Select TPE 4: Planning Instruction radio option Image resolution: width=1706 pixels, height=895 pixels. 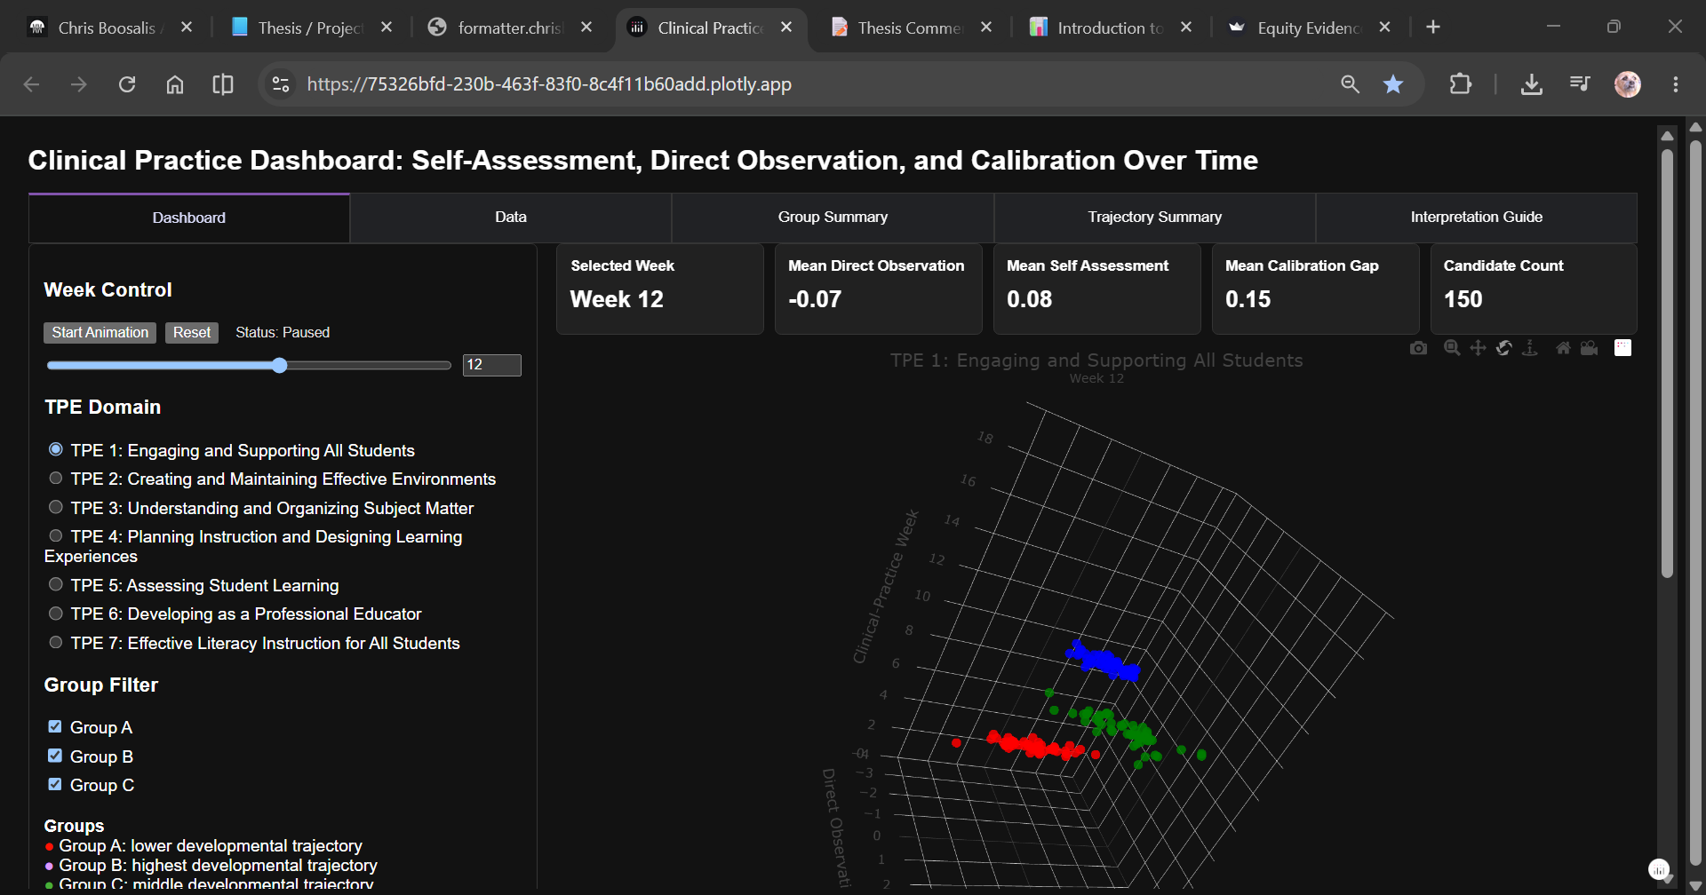[x=56, y=536]
